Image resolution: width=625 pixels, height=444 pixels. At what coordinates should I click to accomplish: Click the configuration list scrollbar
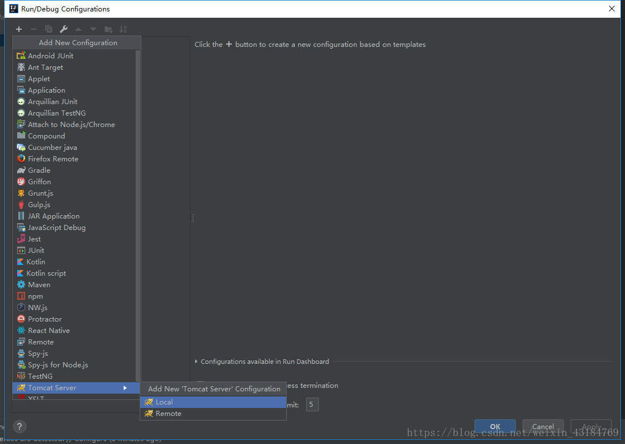138,215
